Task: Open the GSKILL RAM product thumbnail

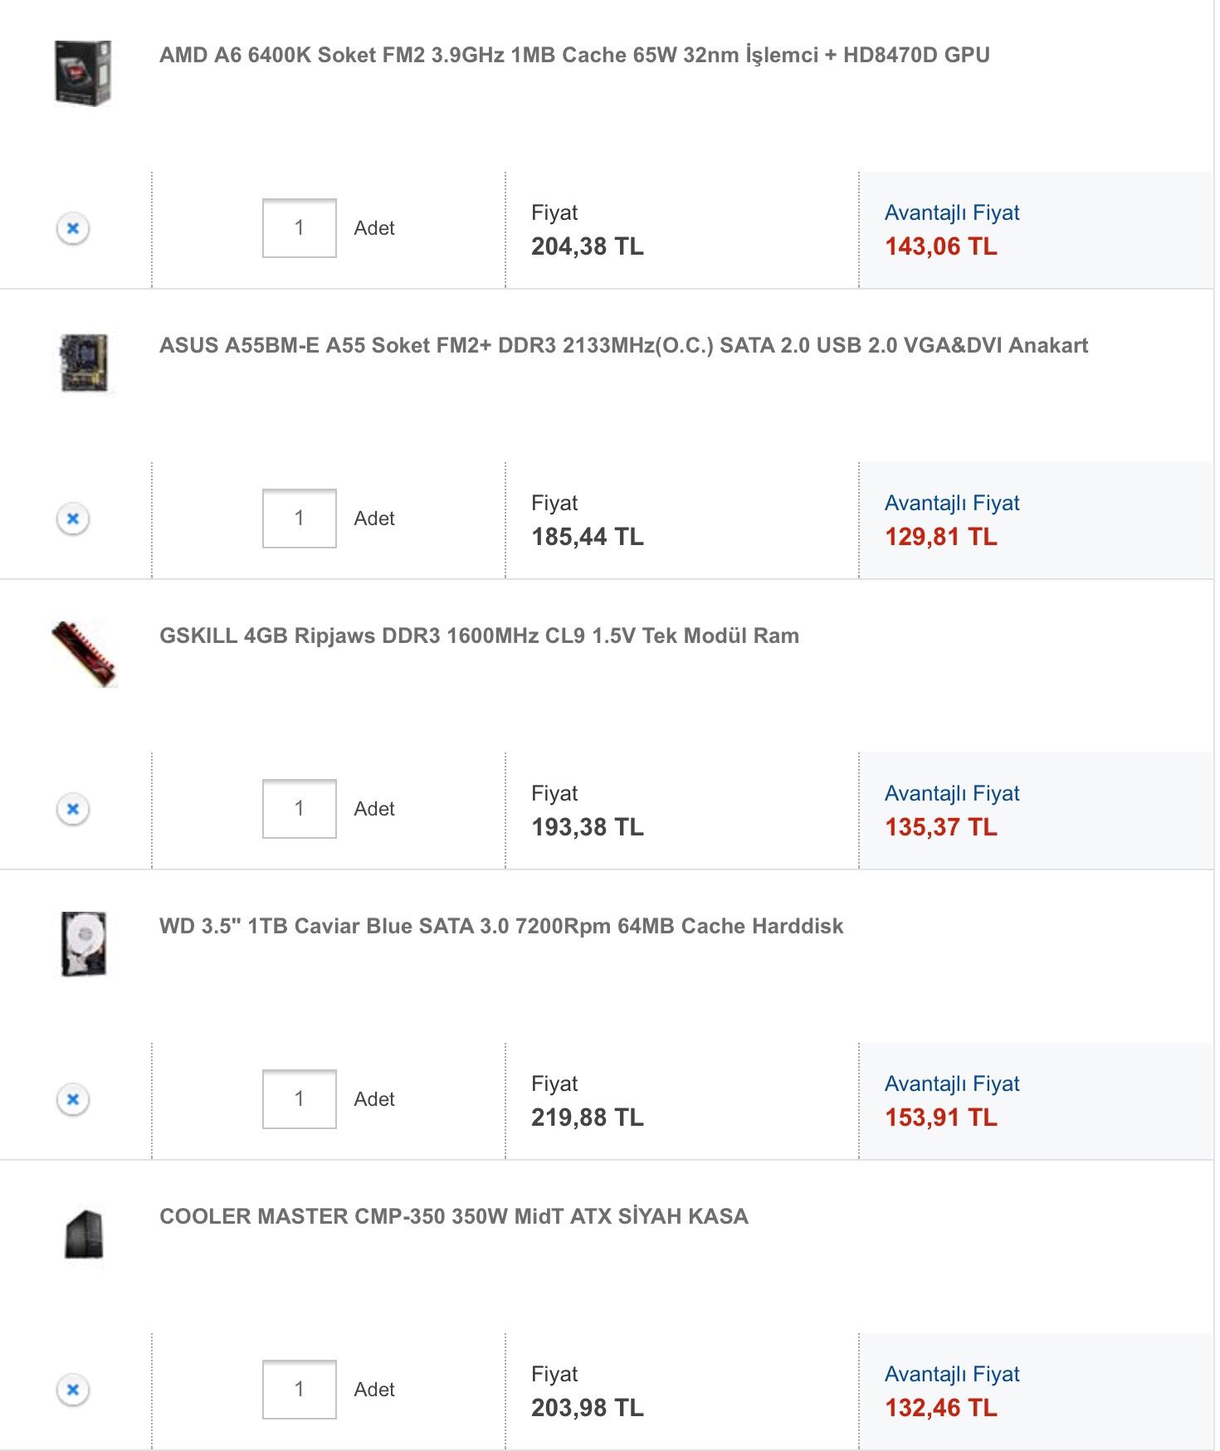Action: (x=84, y=654)
